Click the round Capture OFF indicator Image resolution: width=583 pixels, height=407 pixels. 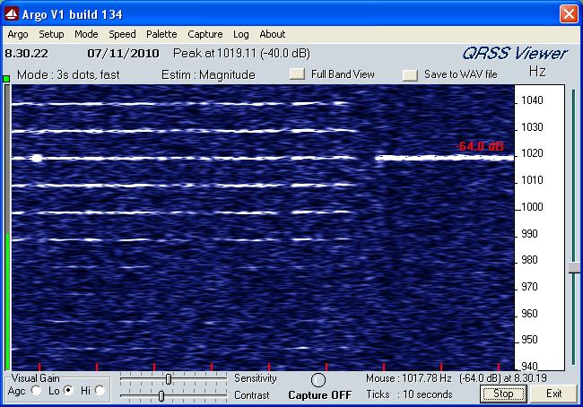click(x=318, y=380)
